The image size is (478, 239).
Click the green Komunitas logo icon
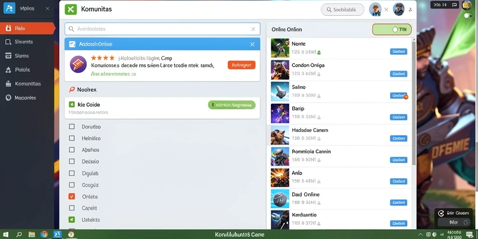click(x=71, y=9)
